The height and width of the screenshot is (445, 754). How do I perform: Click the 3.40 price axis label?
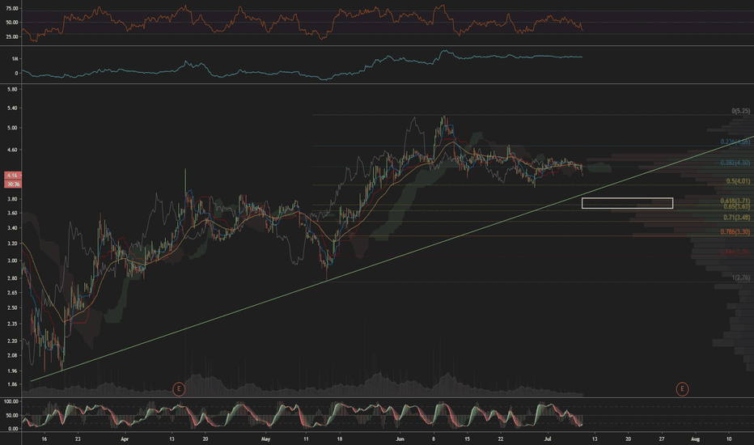pos(12,228)
